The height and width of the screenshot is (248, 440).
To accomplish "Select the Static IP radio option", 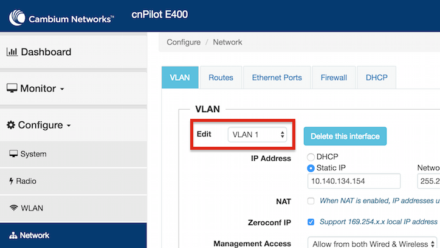I will (x=311, y=167).
